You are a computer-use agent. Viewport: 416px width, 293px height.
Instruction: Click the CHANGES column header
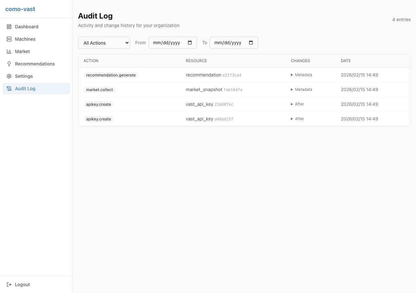300,61
